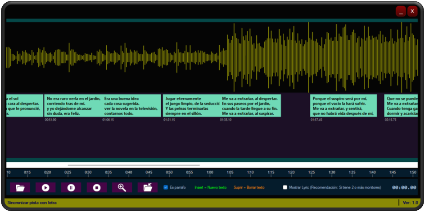Image resolution: width=425 pixels, height=212 pixels.
Task: Click the 1:00 mark on the timeline ruler
Action: (x=210, y=173)
